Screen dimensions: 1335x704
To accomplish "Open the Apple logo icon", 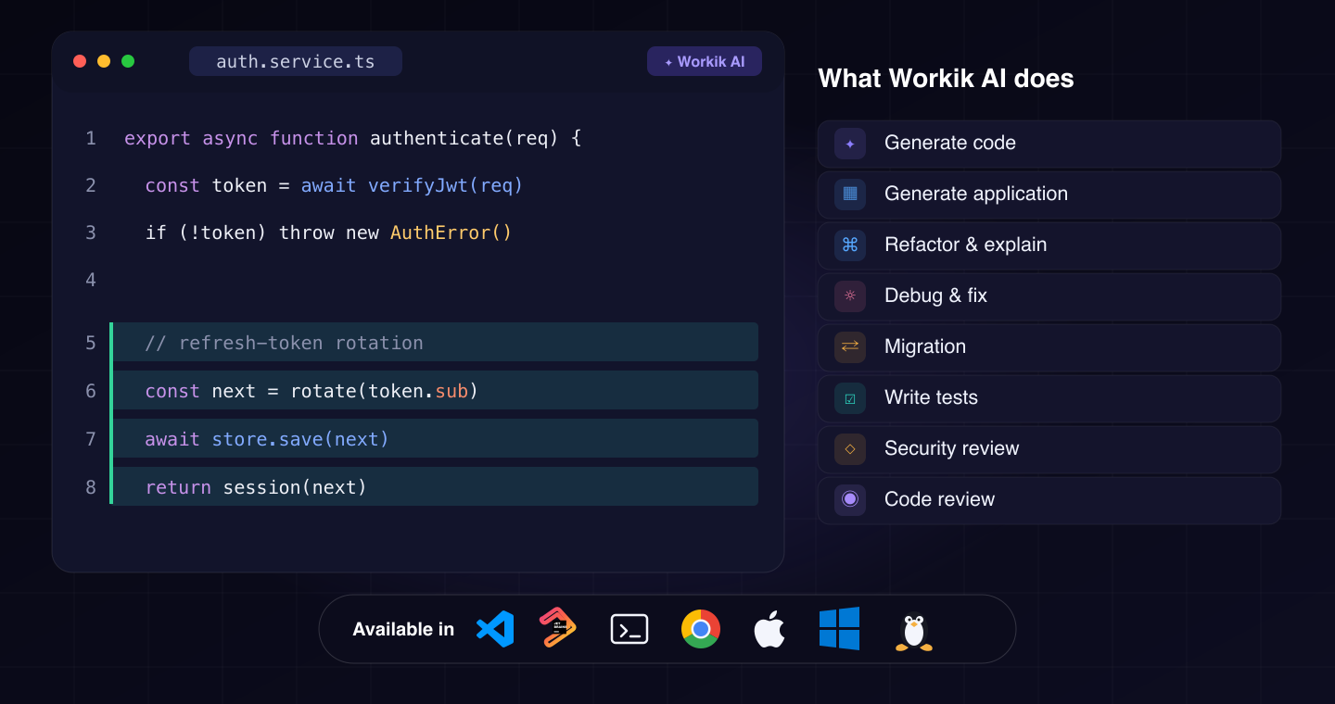I will tap(769, 629).
